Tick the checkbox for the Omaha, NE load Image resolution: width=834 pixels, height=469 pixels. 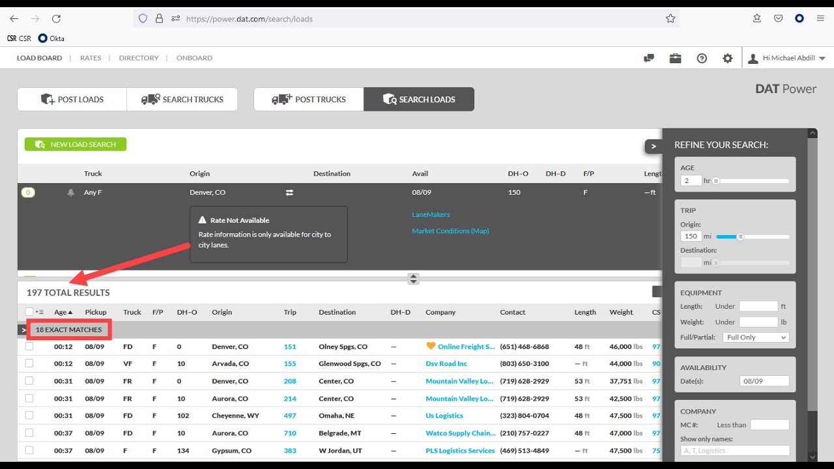29,416
